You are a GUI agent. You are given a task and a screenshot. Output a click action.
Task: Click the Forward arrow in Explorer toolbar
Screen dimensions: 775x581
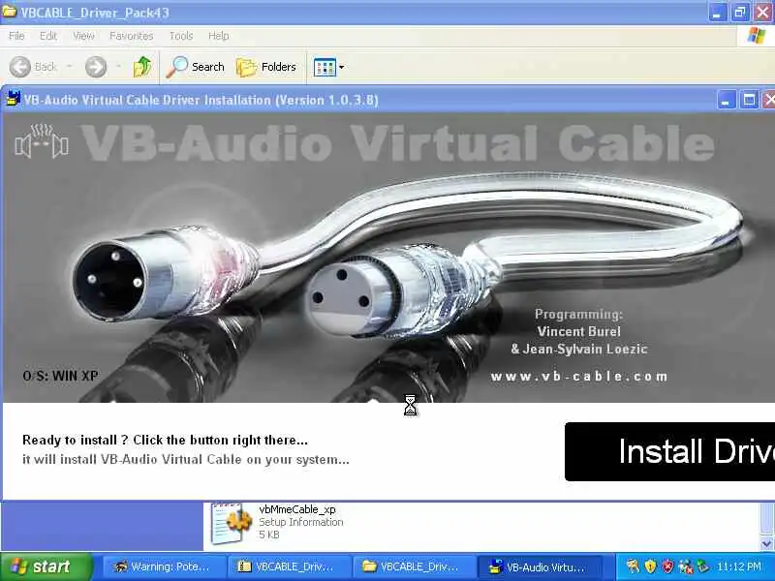click(96, 67)
